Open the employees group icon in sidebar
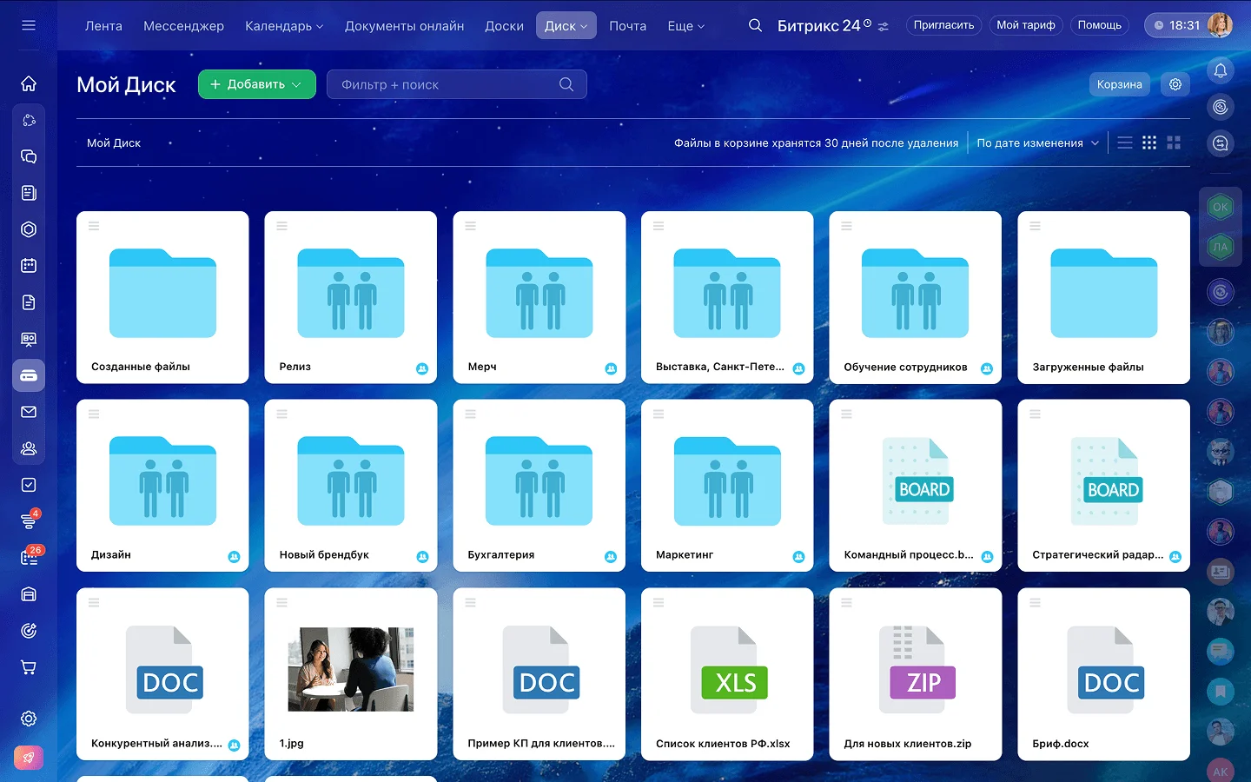The height and width of the screenshot is (782, 1251). [x=29, y=448]
